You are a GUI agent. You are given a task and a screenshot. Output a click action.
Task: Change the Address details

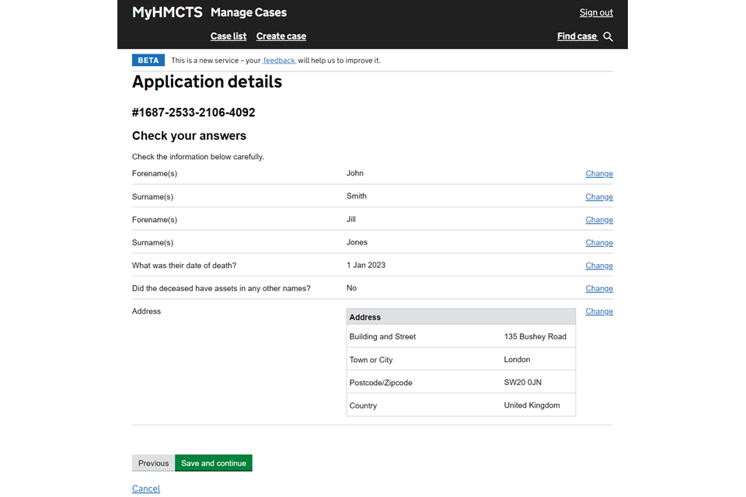(599, 311)
